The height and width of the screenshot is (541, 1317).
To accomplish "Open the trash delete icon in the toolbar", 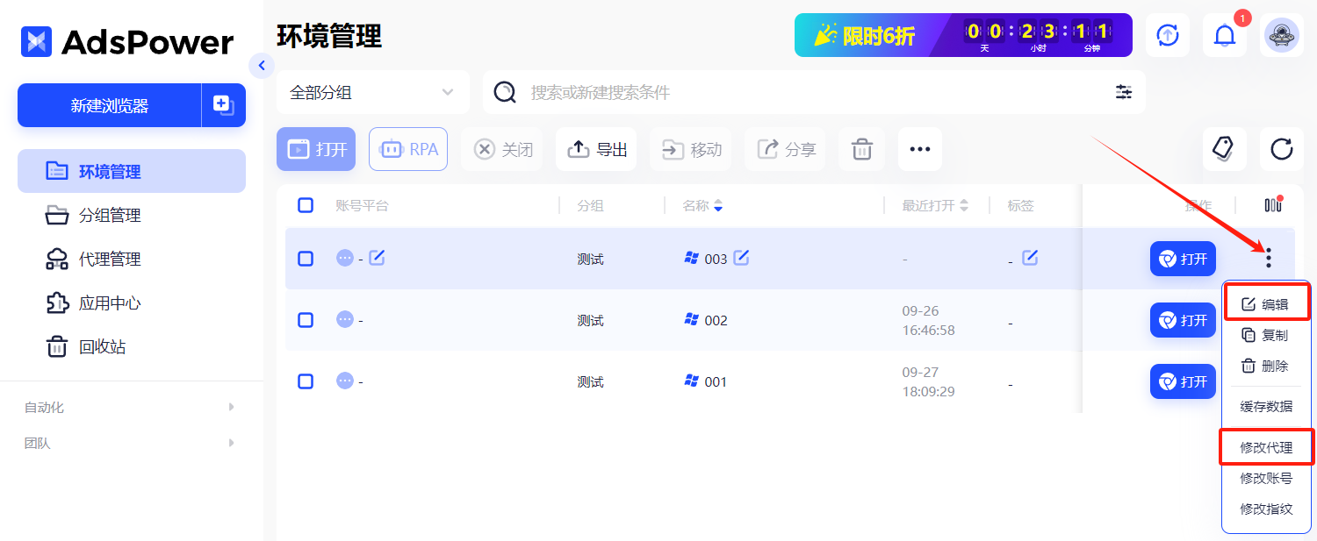I will (861, 149).
